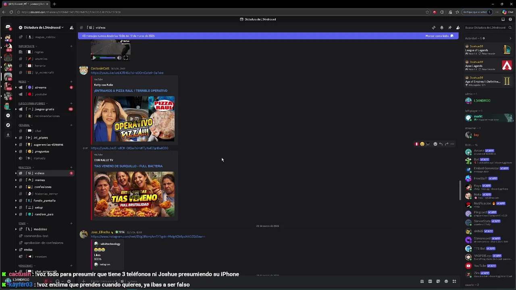
Task: Click add reaction emoji icon on message
Action: [435, 144]
